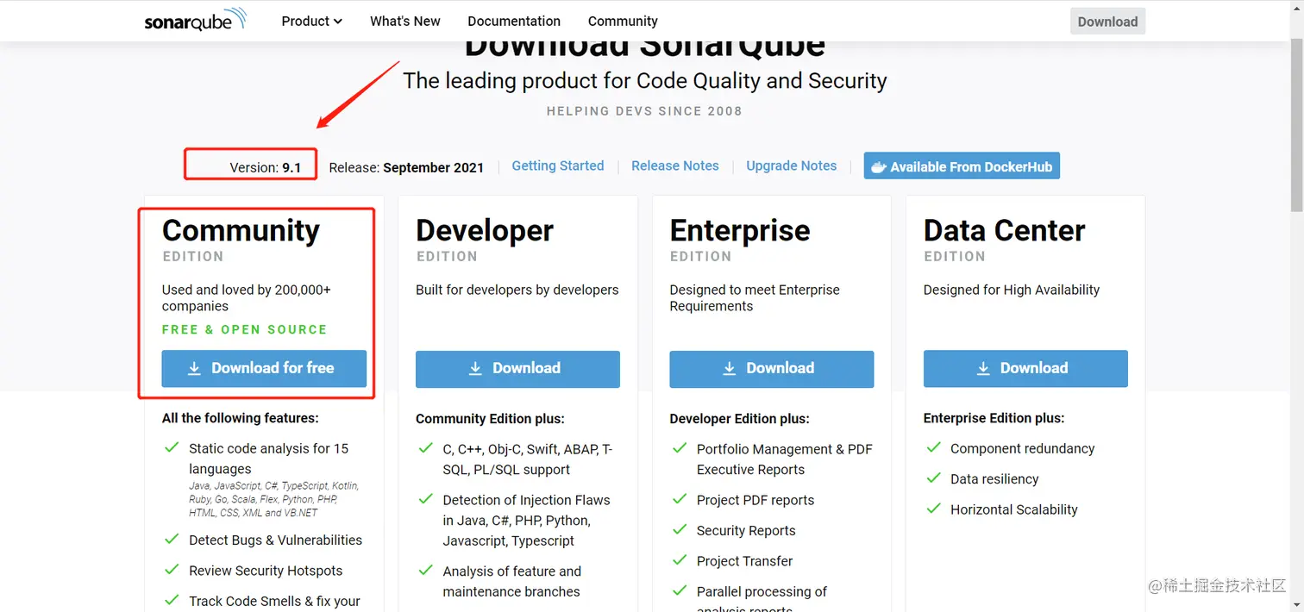This screenshot has width=1304, height=612.
Task: Click checkmark beside Analysis of feature branches
Action: [425, 571]
